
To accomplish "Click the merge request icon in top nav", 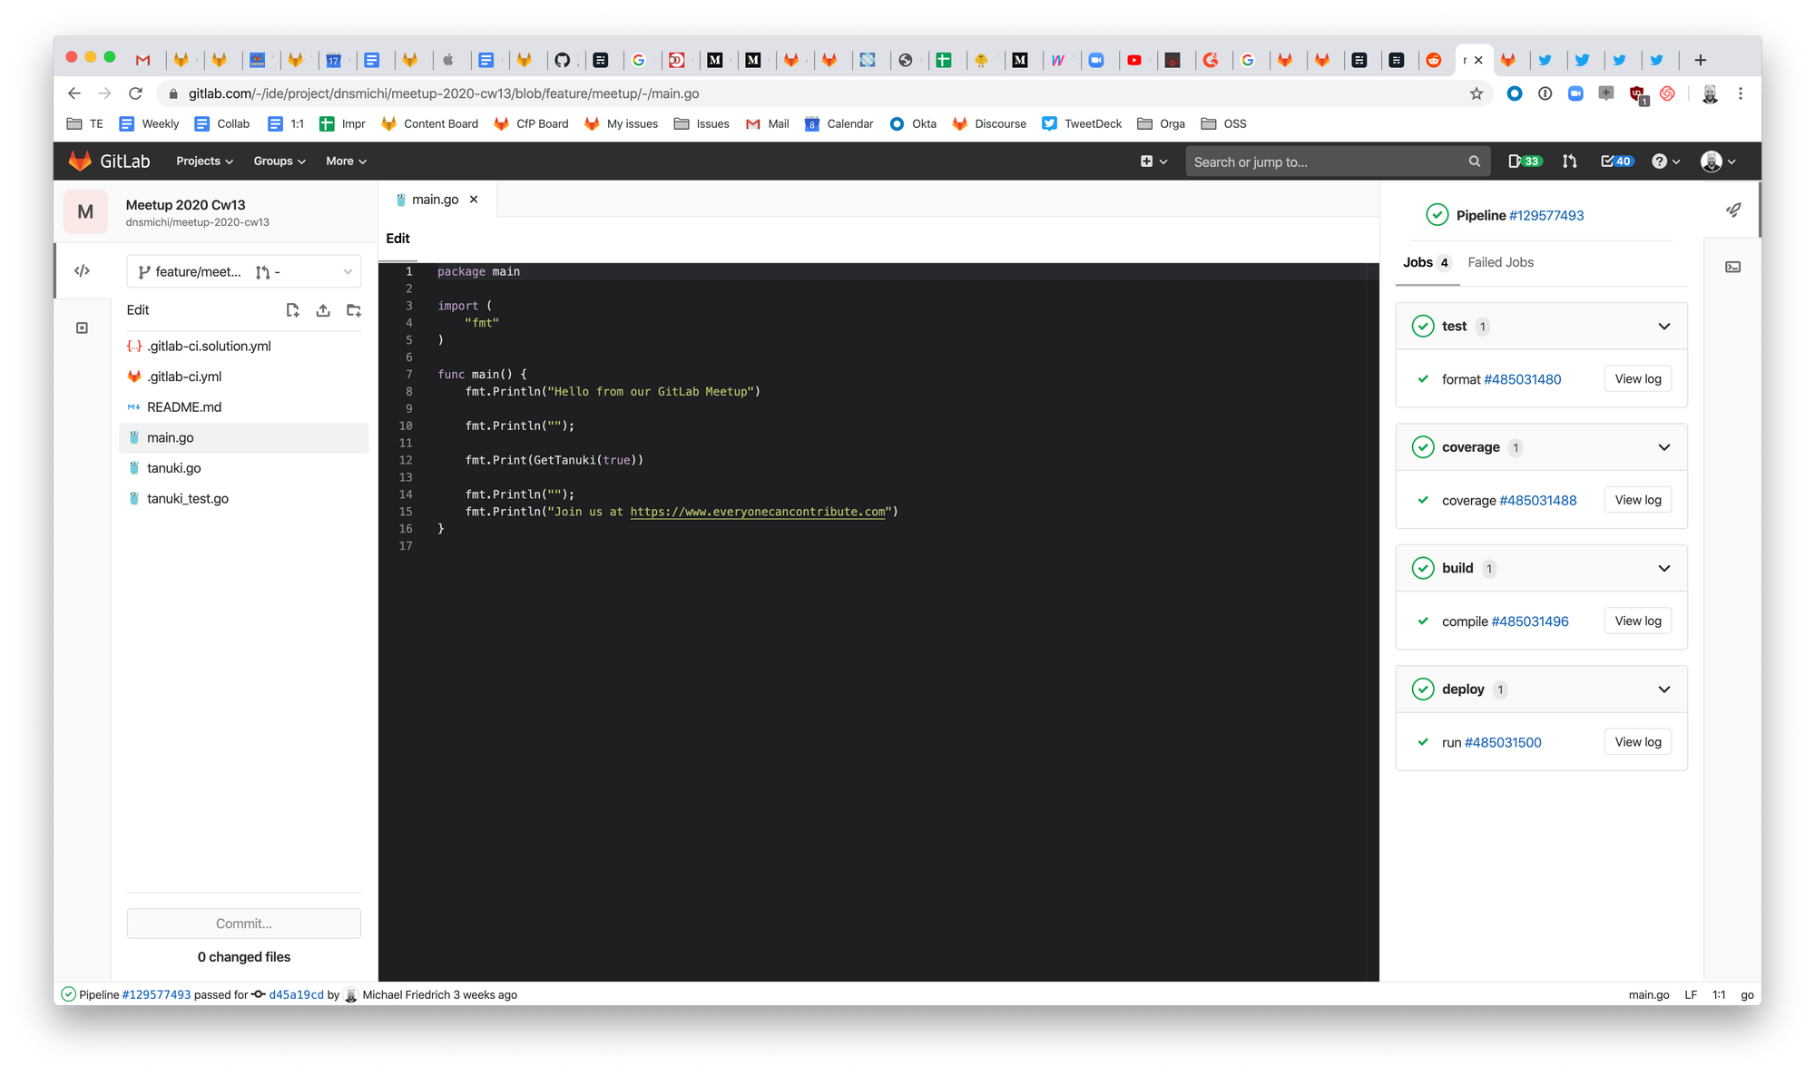I will pyautogui.click(x=1570, y=161).
